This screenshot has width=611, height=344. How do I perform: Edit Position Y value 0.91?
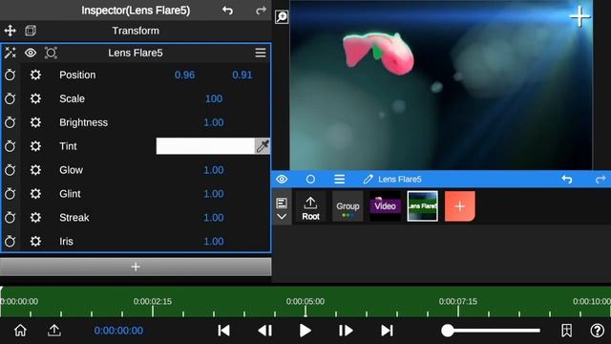coord(242,75)
